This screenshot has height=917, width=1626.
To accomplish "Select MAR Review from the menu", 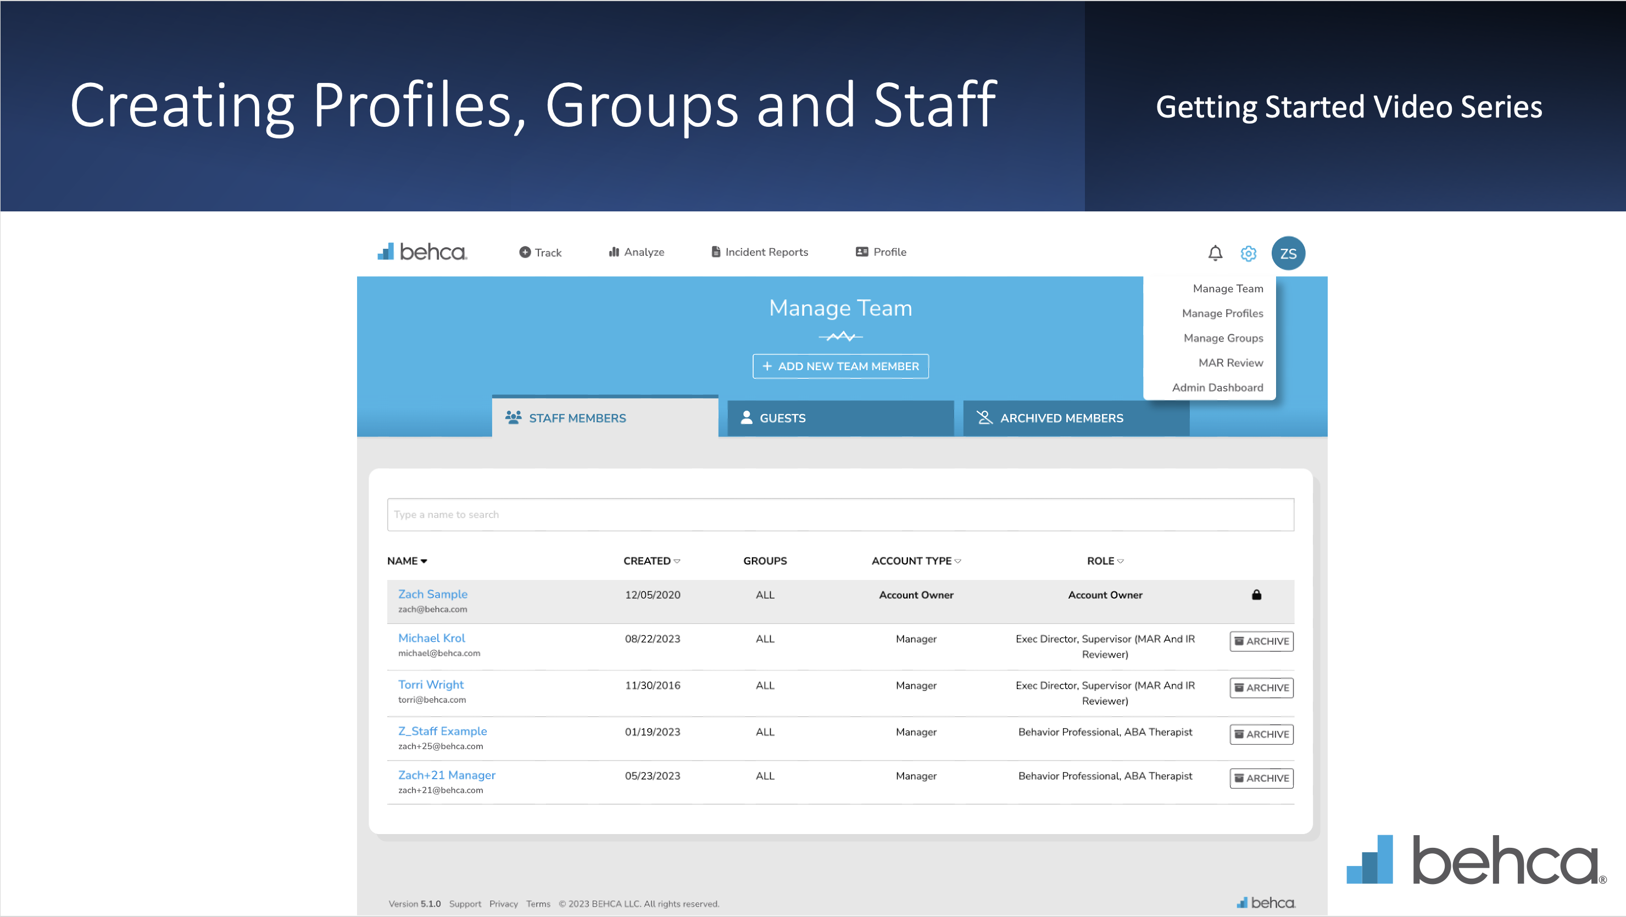I will [x=1230, y=362].
